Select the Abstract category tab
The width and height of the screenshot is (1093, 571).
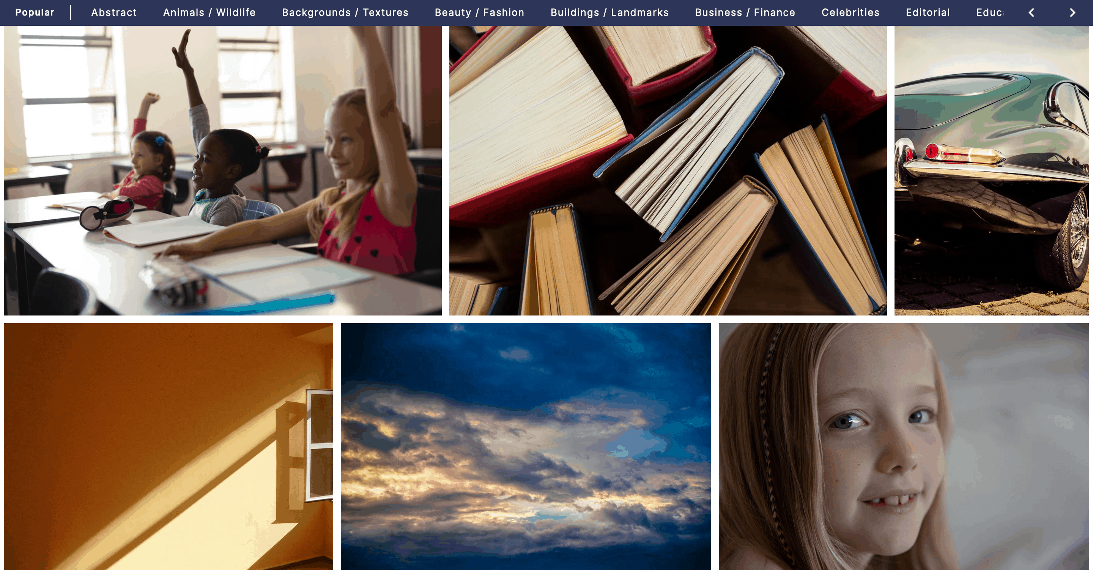113,12
